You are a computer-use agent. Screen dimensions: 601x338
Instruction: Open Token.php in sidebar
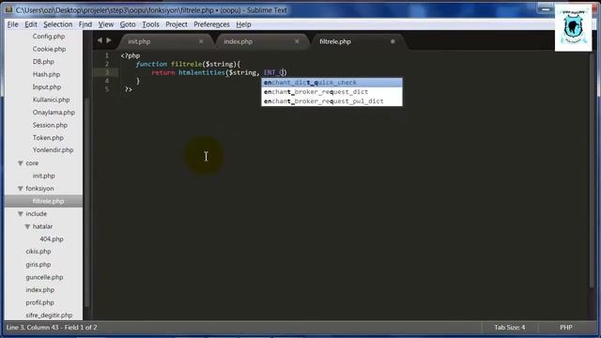pyautogui.click(x=48, y=138)
